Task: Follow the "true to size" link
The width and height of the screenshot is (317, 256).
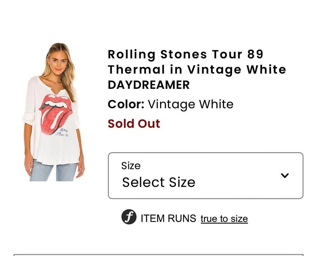Action: point(224,219)
